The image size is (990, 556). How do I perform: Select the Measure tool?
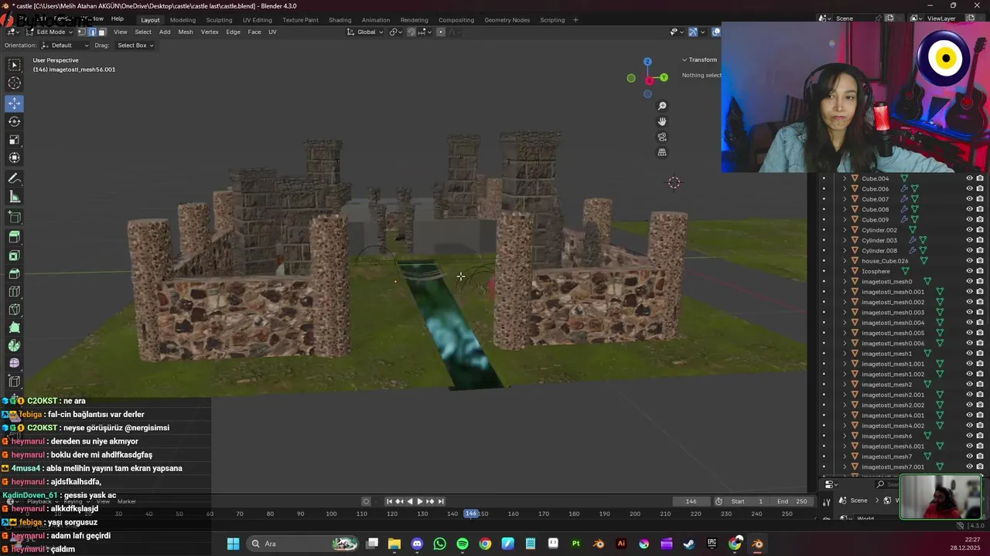pyautogui.click(x=15, y=197)
